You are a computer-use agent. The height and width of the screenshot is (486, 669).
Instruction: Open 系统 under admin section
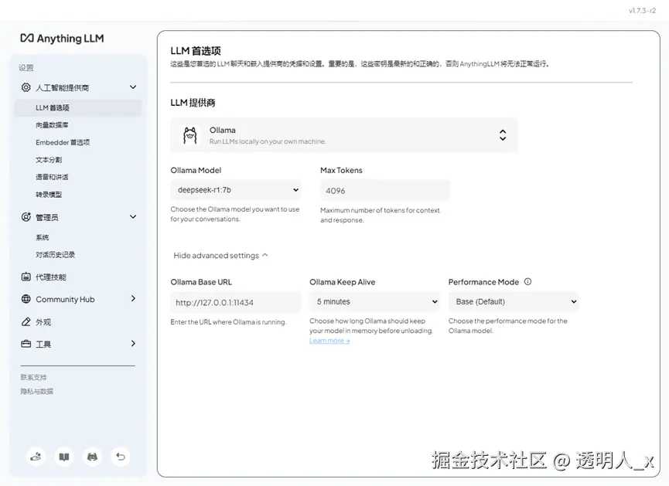[x=43, y=237]
